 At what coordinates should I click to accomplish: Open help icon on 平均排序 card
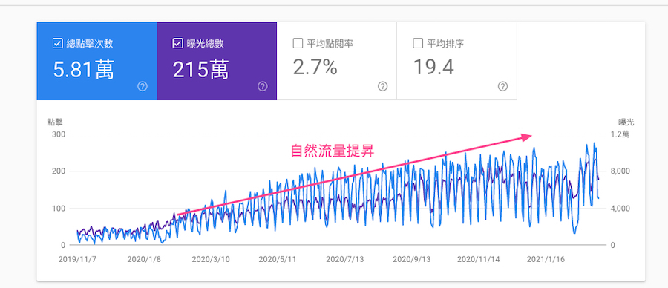click(x=502, y=87)
